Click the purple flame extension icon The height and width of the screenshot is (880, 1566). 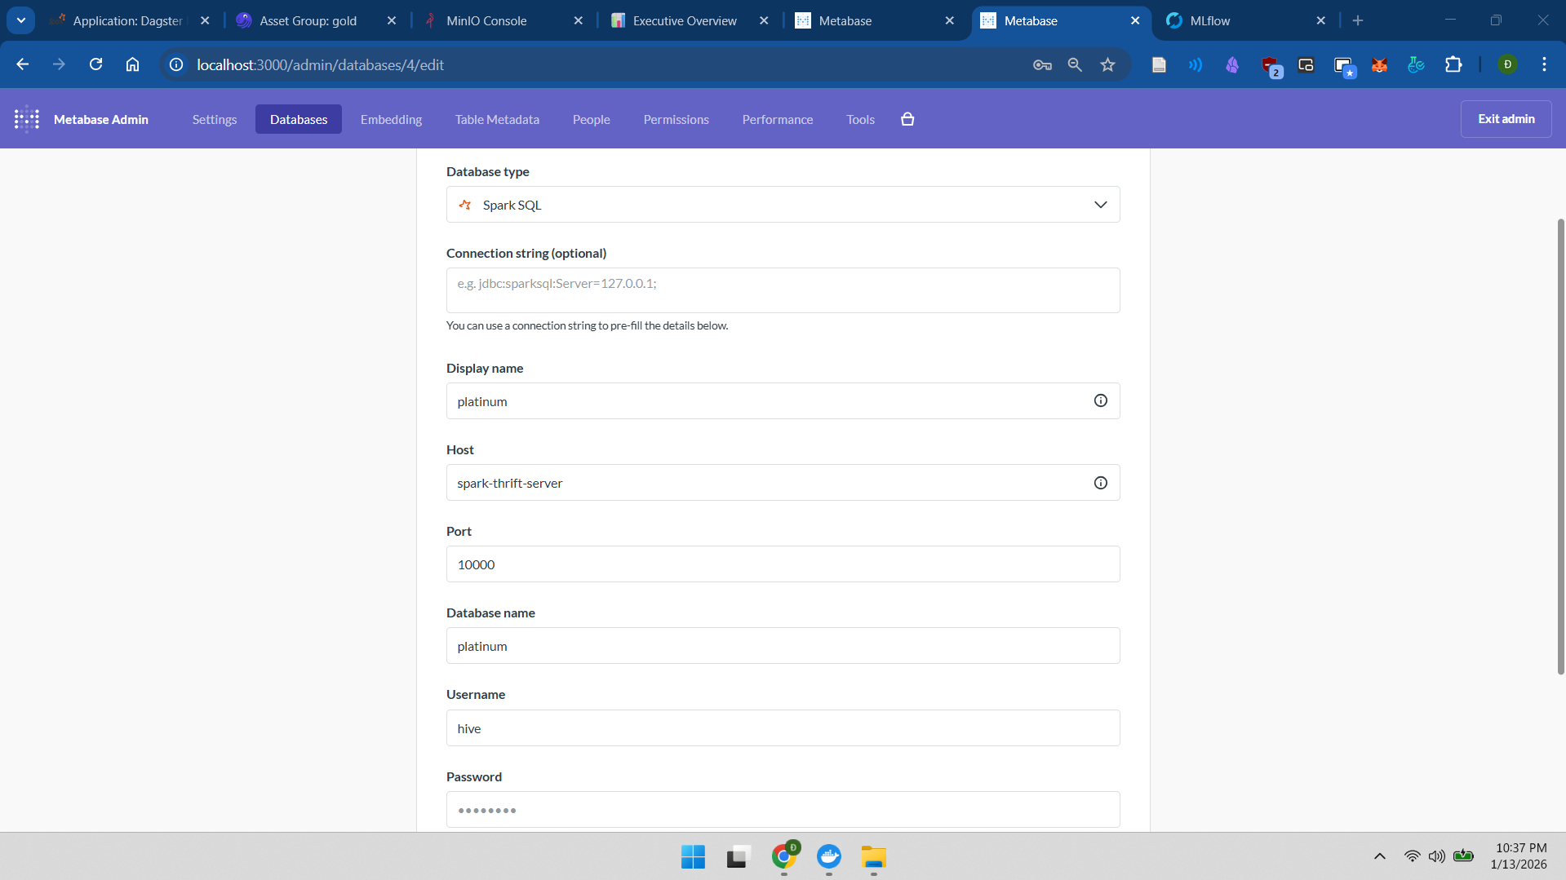[x=1232, y=64]
